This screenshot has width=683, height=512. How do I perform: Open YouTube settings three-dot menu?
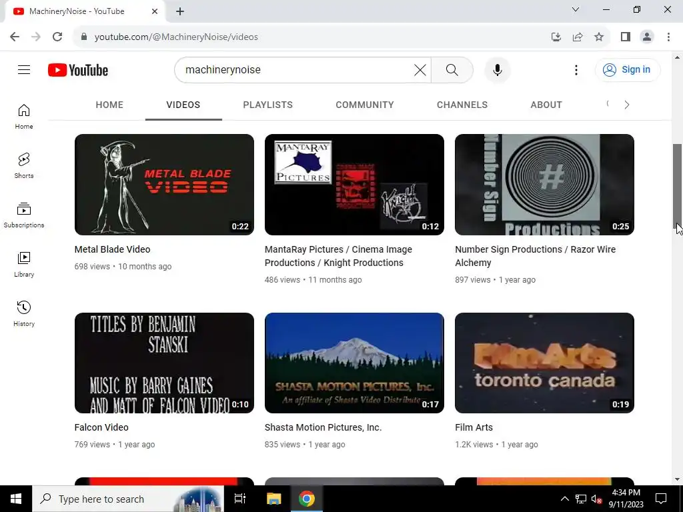[x=576, y=69]
